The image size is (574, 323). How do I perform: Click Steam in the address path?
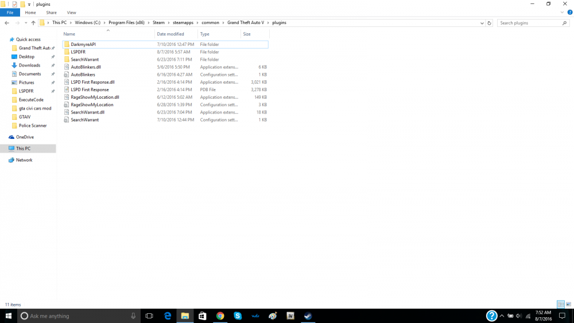click(158, 23)
